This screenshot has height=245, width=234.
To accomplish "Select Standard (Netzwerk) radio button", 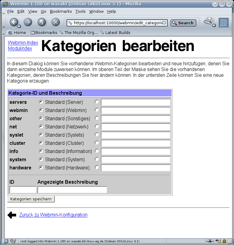I will [x=41, y=126].
